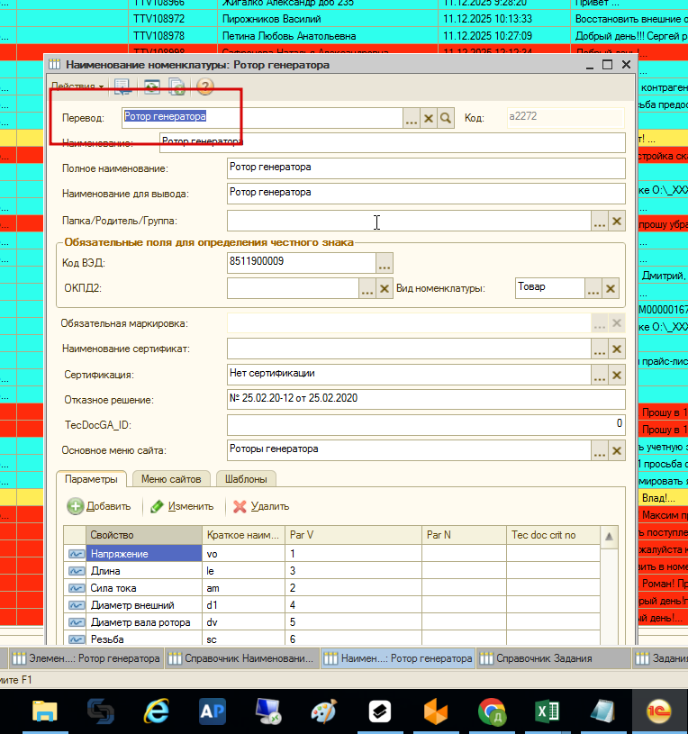The height and width of the screenshot is (734, 688).
Task: Select the Диаметр внешний row
Action: pyautogui.click(x=331, y=605)
